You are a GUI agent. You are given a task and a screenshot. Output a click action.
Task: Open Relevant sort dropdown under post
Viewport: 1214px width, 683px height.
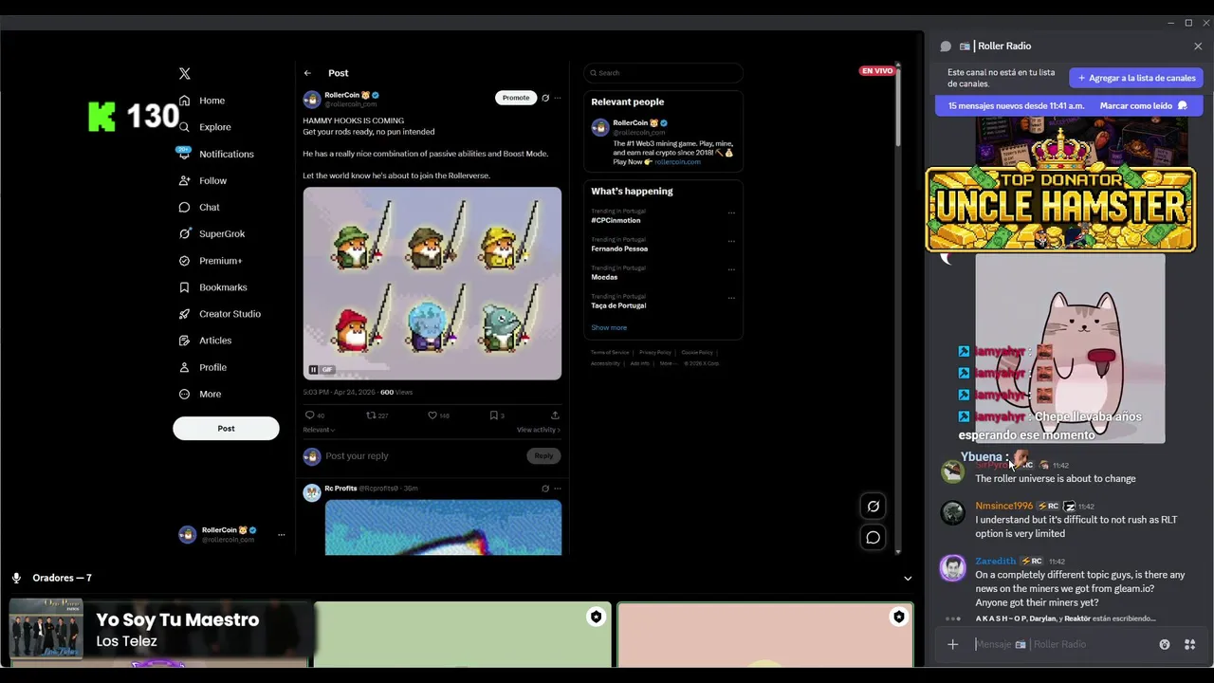(319, 430)
